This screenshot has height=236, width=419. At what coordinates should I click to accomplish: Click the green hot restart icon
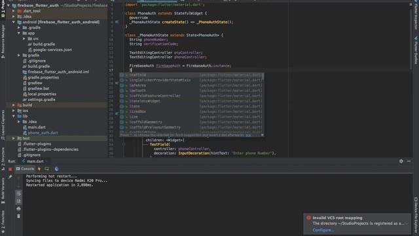point(46,169)
